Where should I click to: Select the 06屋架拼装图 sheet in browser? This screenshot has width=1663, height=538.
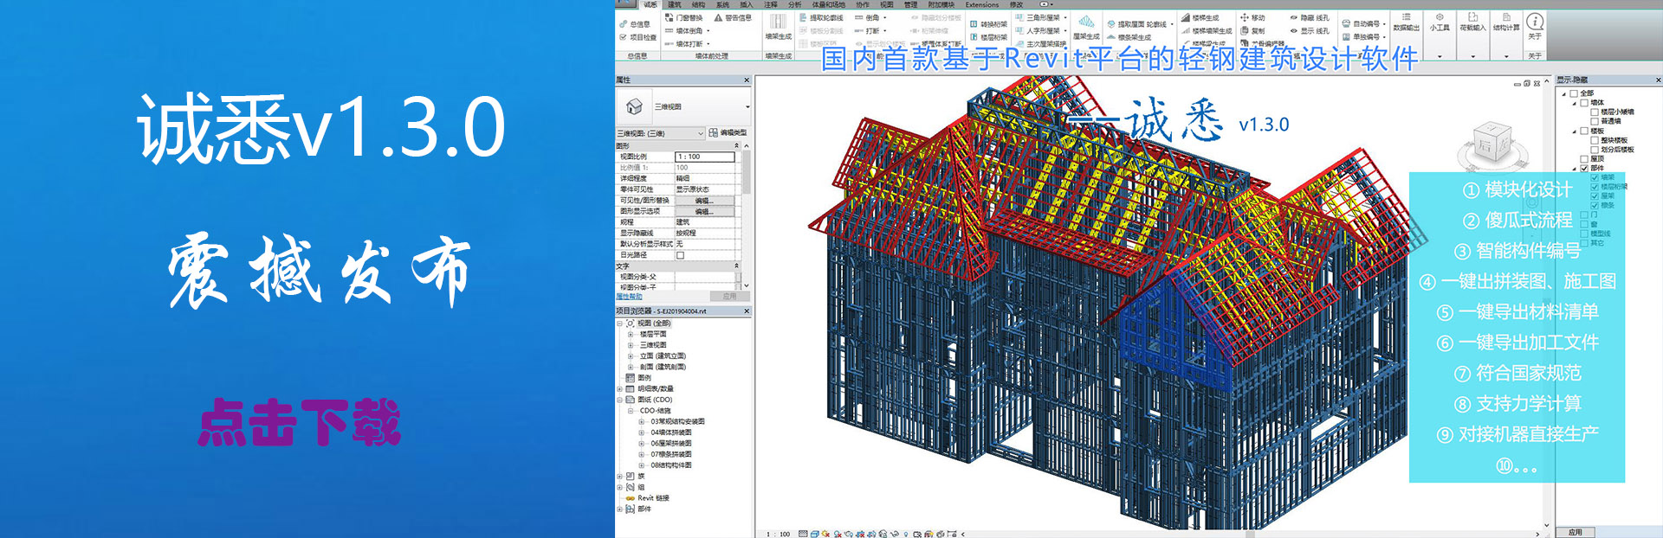pyautogui.click(x=670, y=444)
